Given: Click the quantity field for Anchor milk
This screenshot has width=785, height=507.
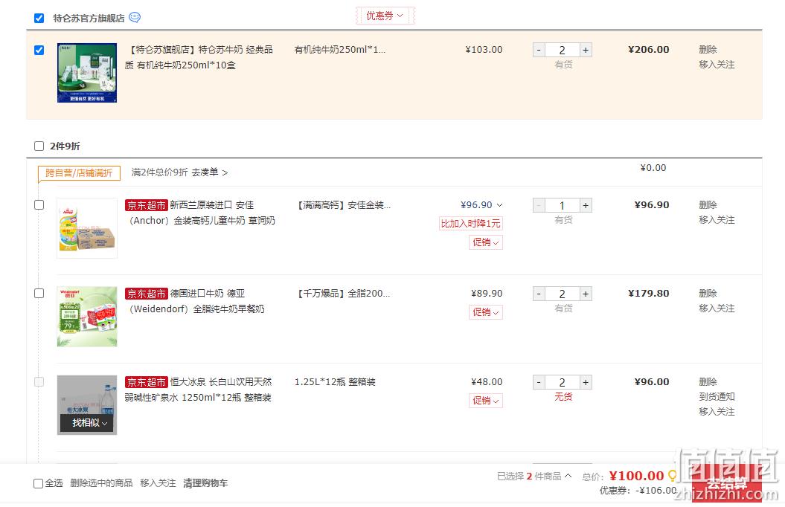Looking at the screenshot, I should click(x=563, y=205).
